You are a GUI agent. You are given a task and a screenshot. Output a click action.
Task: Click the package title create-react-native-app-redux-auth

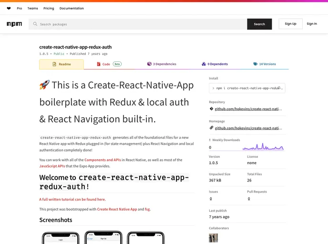click(x=75, y=47)
